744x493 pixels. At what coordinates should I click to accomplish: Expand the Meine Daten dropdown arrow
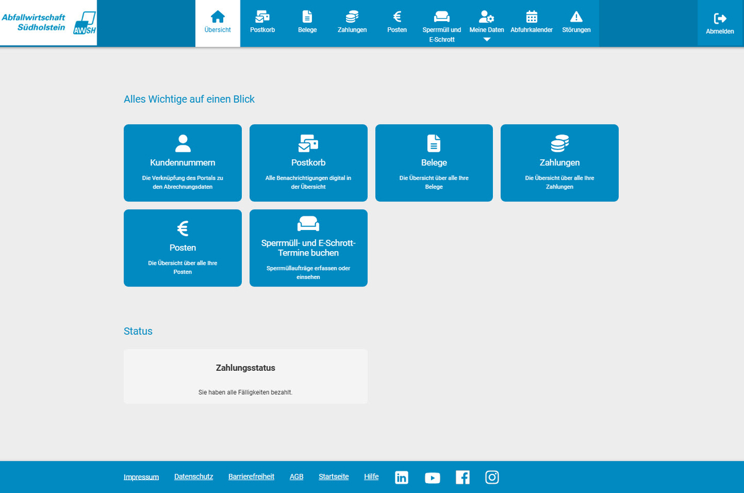pos(487,40)
